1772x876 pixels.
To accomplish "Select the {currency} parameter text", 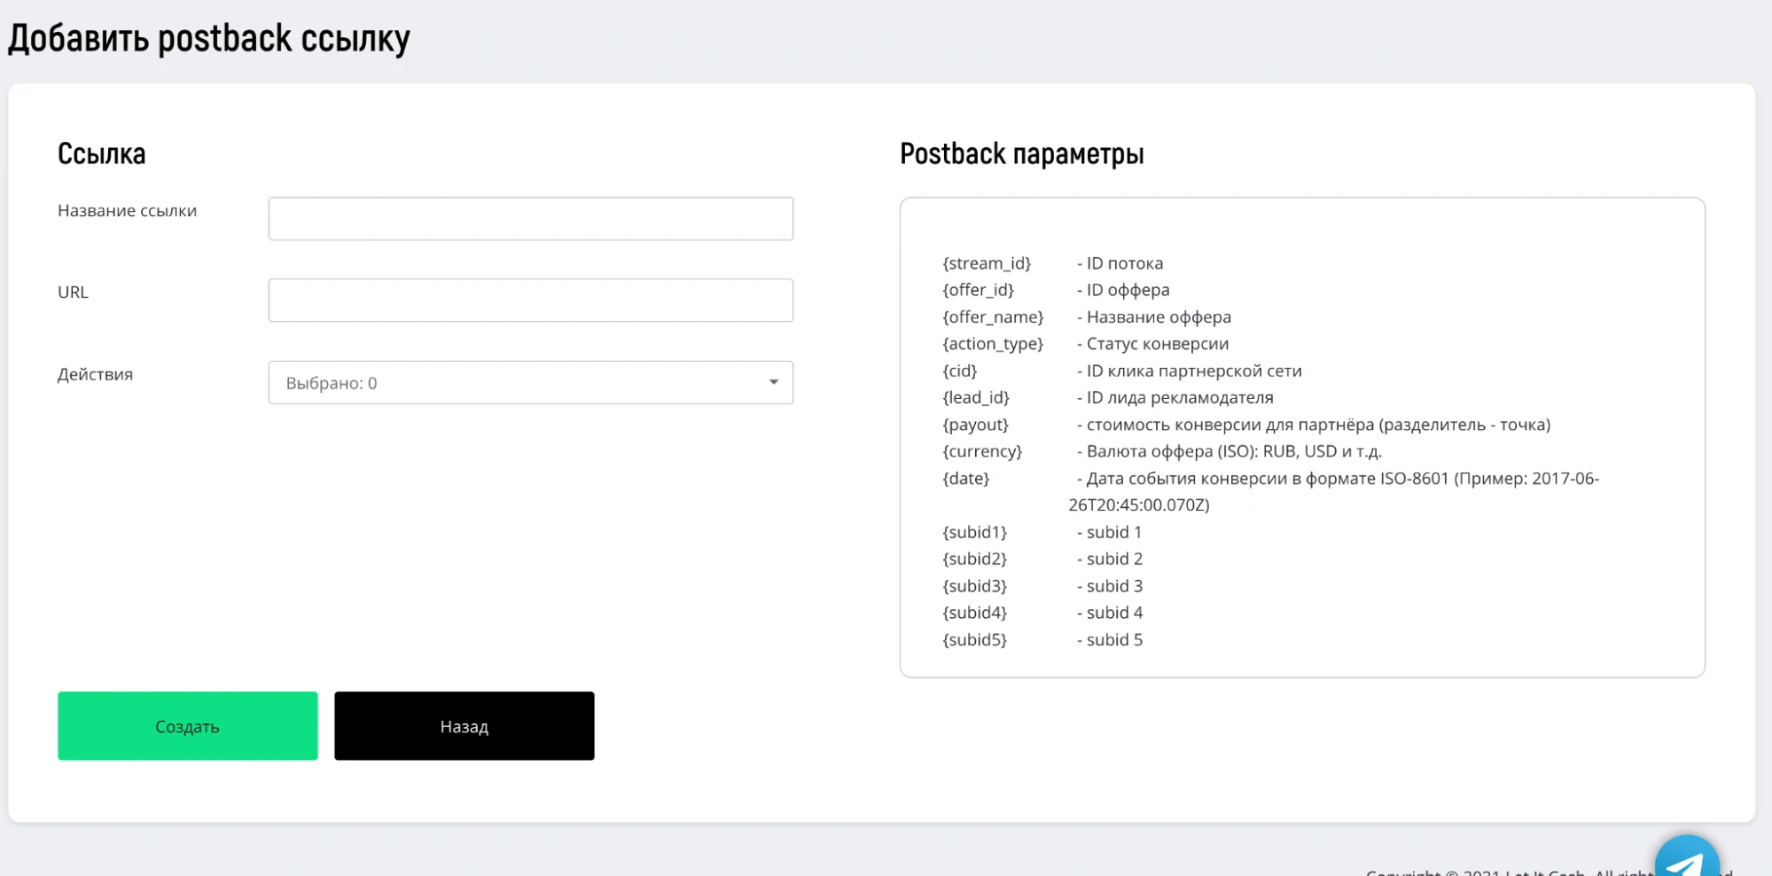I will pos(982,451).
